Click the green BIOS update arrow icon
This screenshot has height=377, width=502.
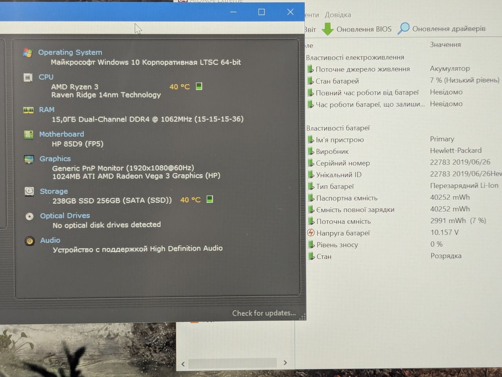(327, 29)
